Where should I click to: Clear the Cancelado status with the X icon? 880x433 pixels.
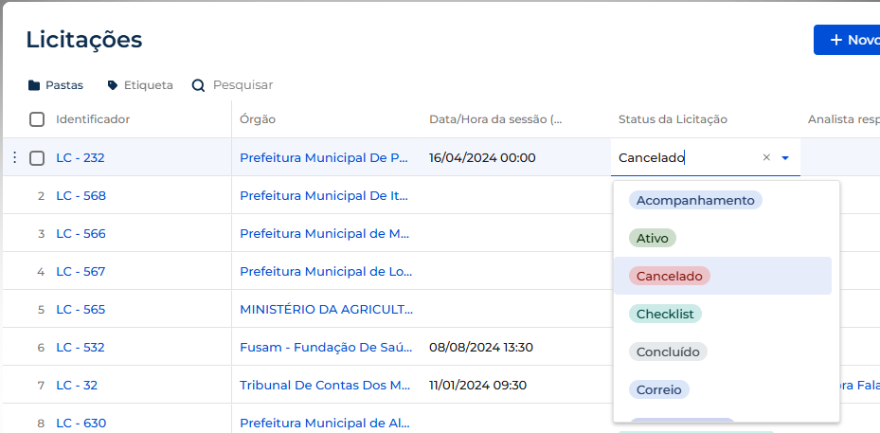(x=766, y=158)
